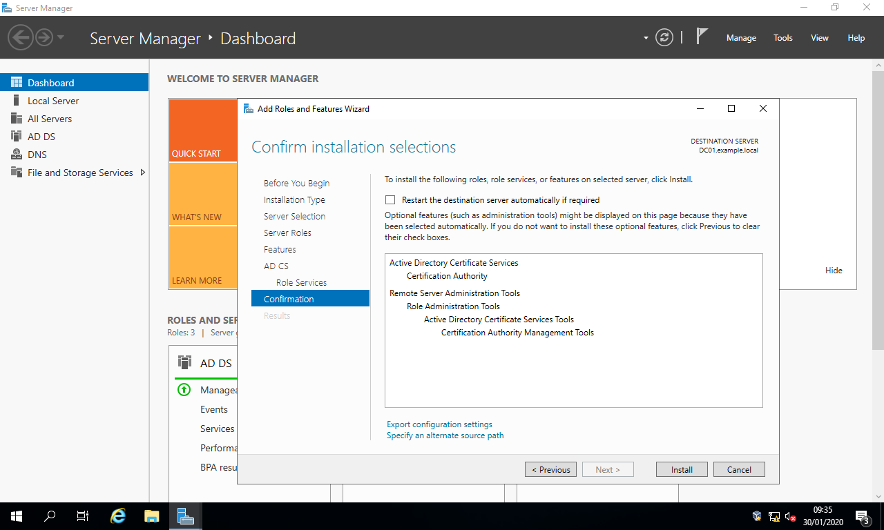884x530 pixels.
Task: Open AD DS in the sidebar
Action: pyautogui.click(x=41, y=137)
